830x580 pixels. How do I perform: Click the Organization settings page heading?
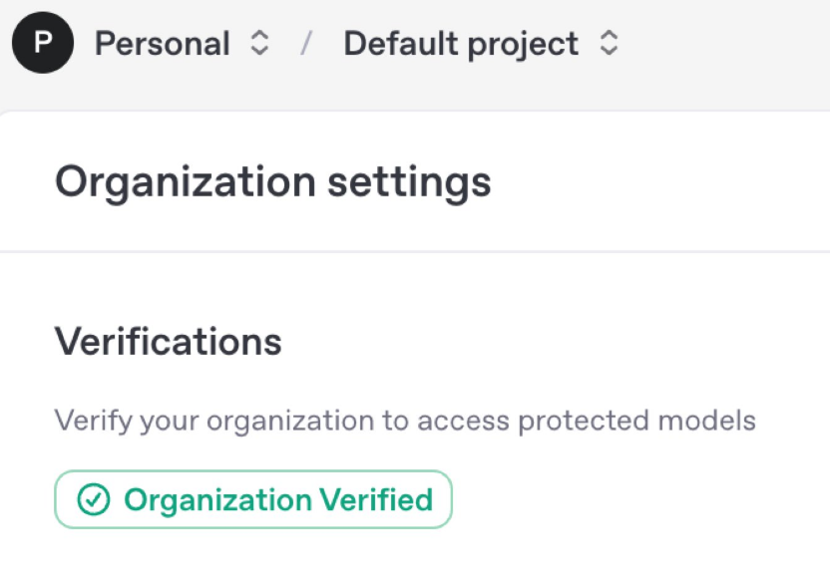pos(273,182)
